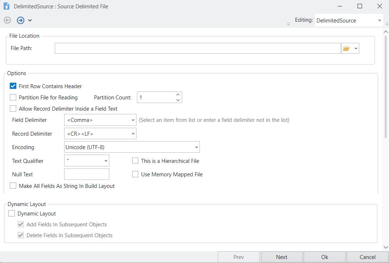Enable the Dynamic Layout checkbox

coord(12,214)
